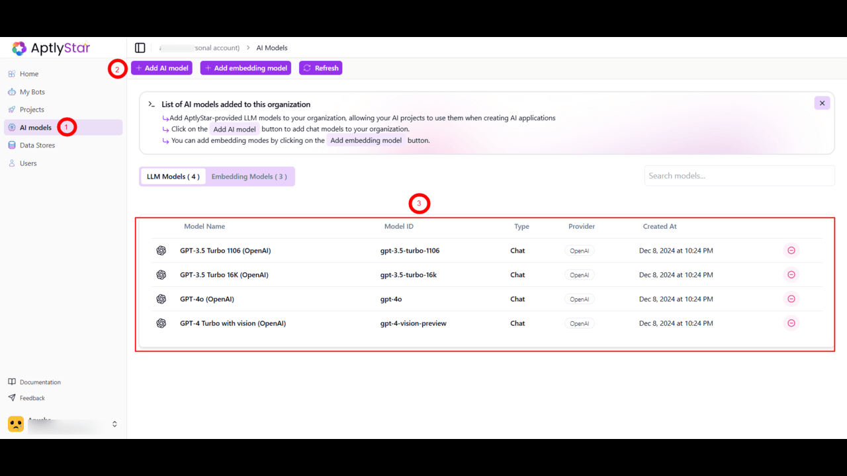Remove the GPT-4o model
Viewport: 847px width, 476px height.
click(x=791, y=299)
